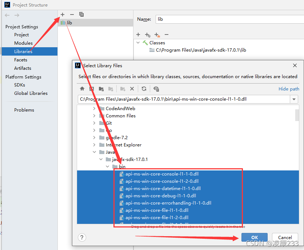Select api-ms-win-core-errorhandling-l1-1-0.dll
The height and width of the screenshot is (250, 304).
168,203
